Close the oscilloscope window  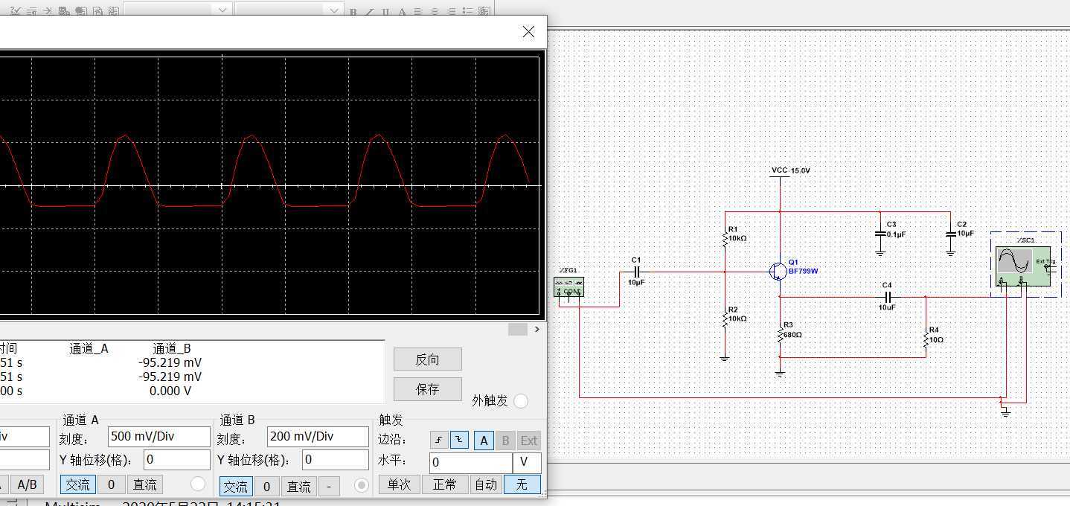pyautogui.click(x=528, y=32)
